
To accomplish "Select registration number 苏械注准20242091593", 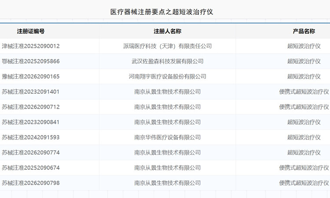I will pos(31,137).
